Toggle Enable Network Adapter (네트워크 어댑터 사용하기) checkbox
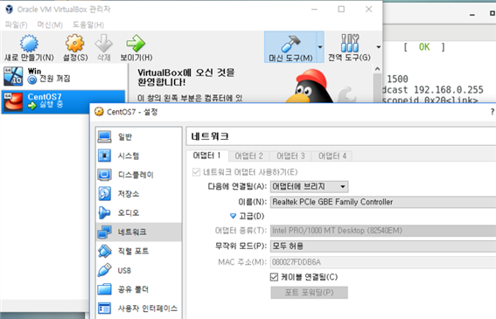The image size is (496, 319). point(196,172)
